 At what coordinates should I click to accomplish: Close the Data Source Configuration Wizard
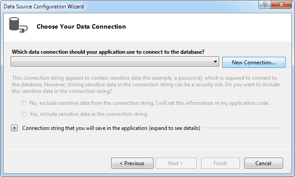[x=280, y=6]
